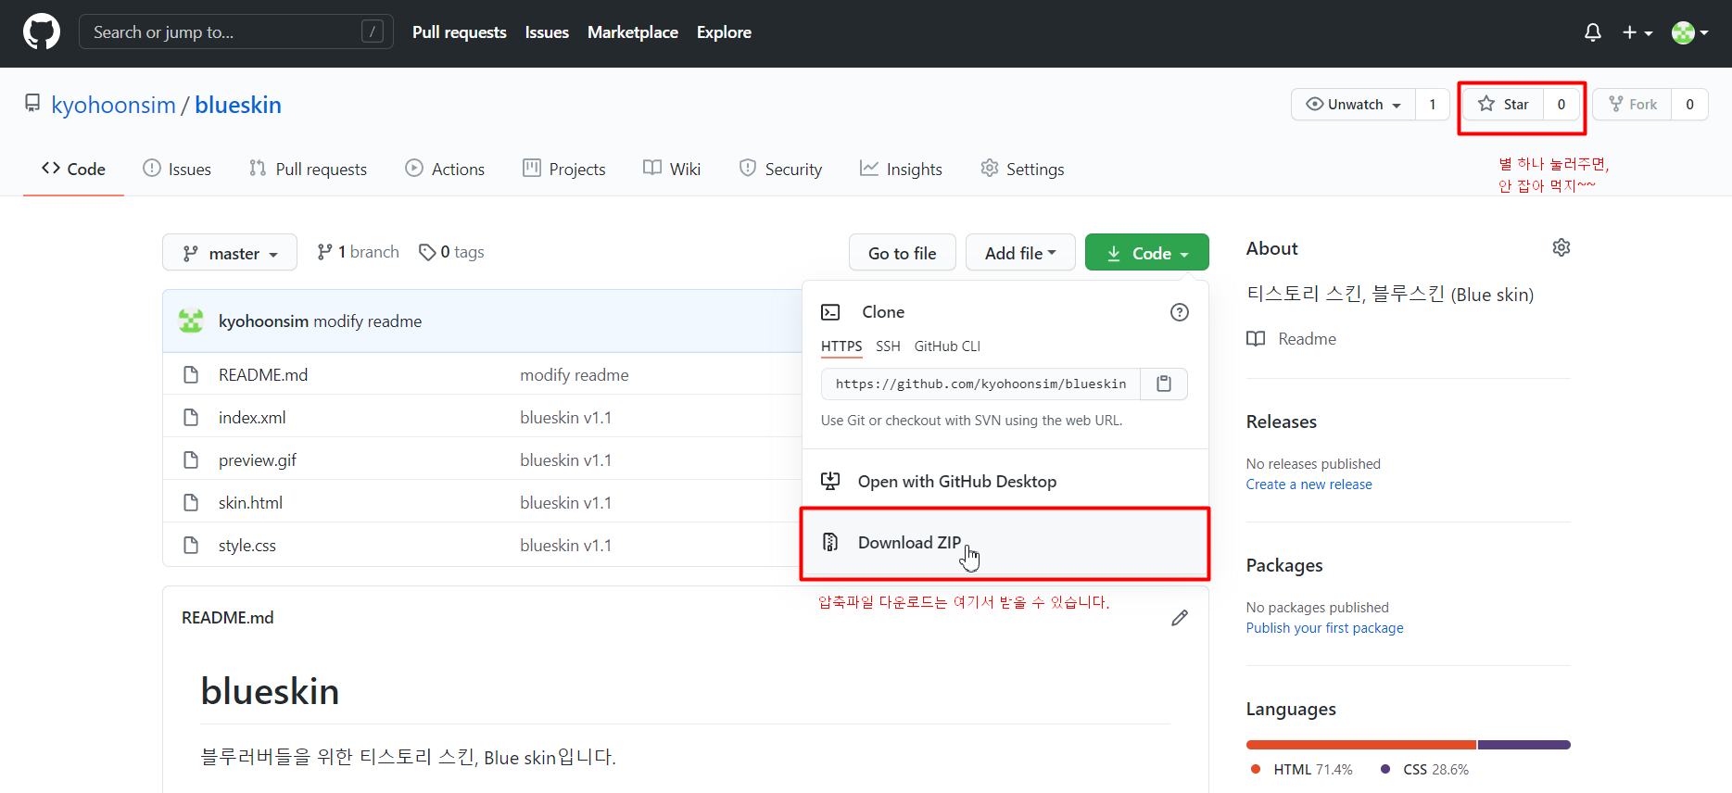Open the Projects tab
This screenshot has height=793, width=1732.
564,169
